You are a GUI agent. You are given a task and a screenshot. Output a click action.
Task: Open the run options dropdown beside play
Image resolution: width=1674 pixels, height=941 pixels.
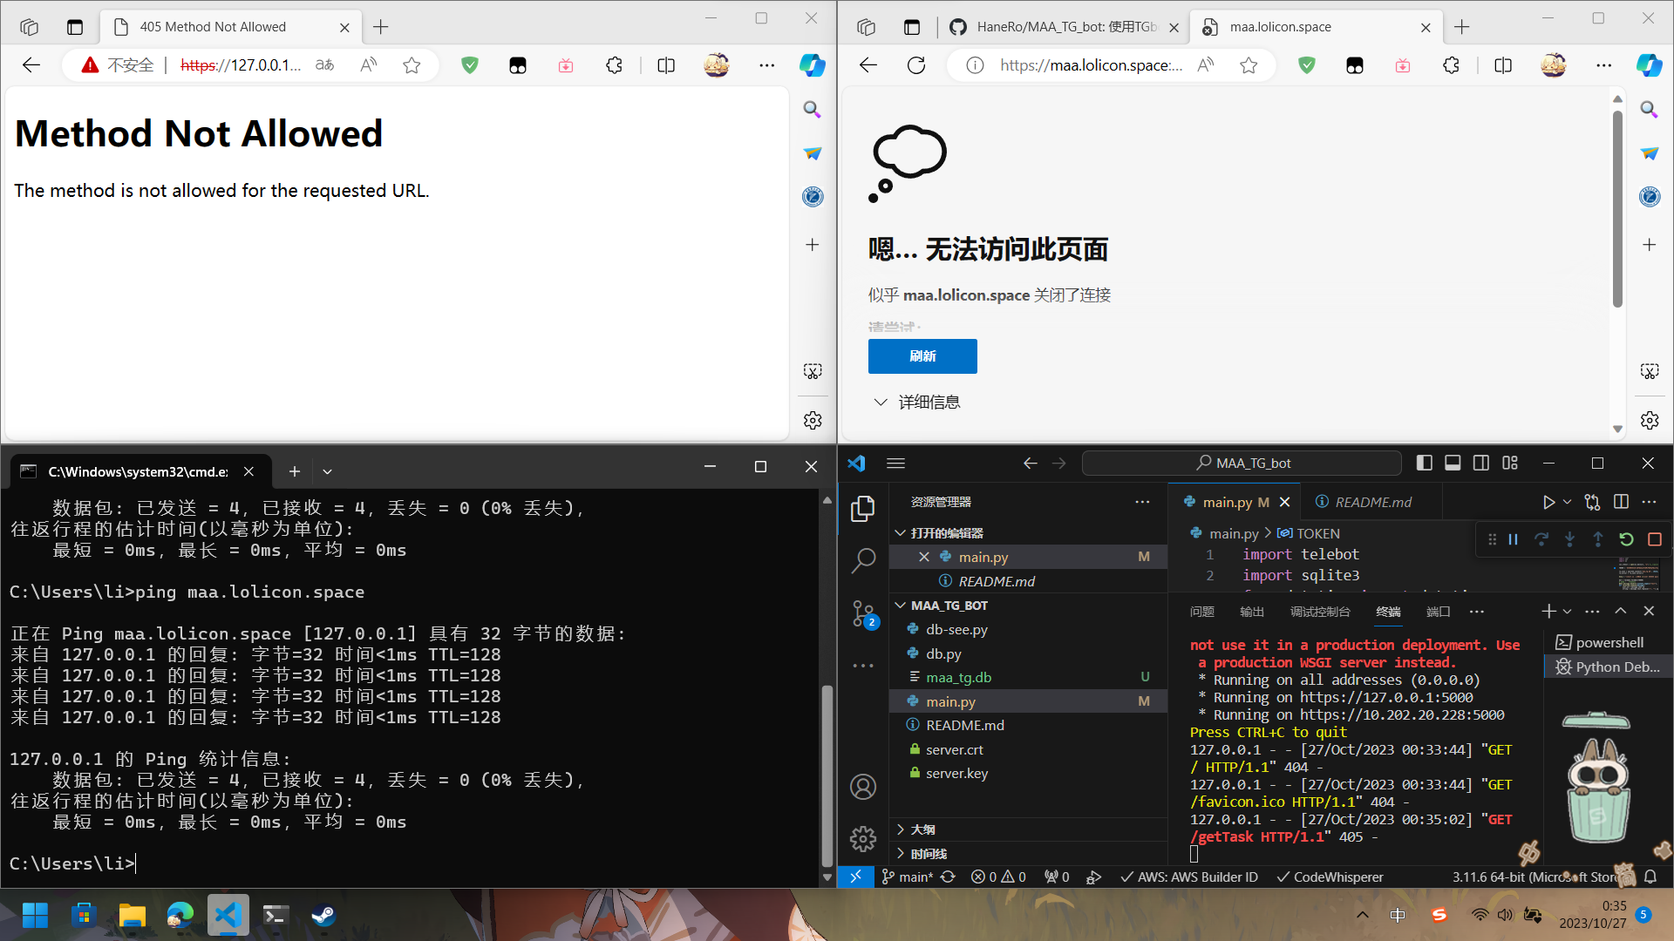pos(1565,502)
